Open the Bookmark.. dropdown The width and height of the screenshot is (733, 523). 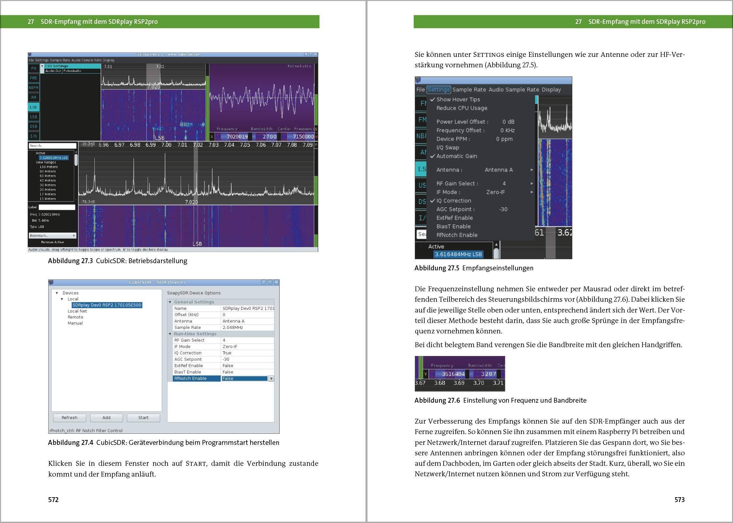pos(52,235)
